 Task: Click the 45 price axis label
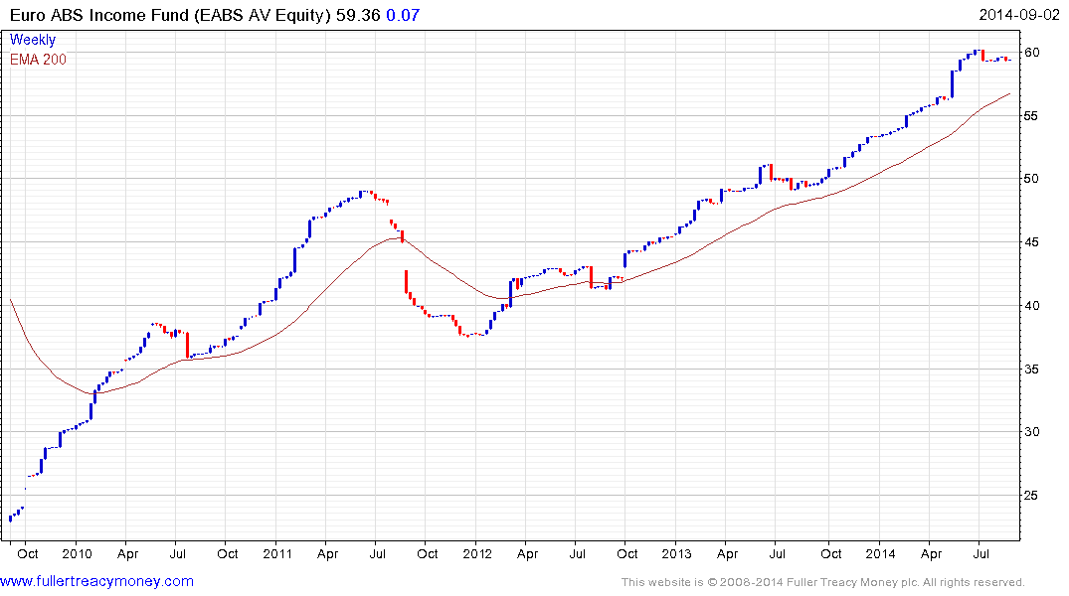click(x=1031, y=241)
